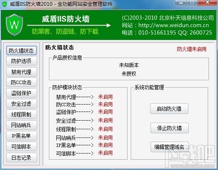This screenshot has height=170, width=218.
Task: Click the 未启用 status beside 盗链保护
Action: (105, 112)
